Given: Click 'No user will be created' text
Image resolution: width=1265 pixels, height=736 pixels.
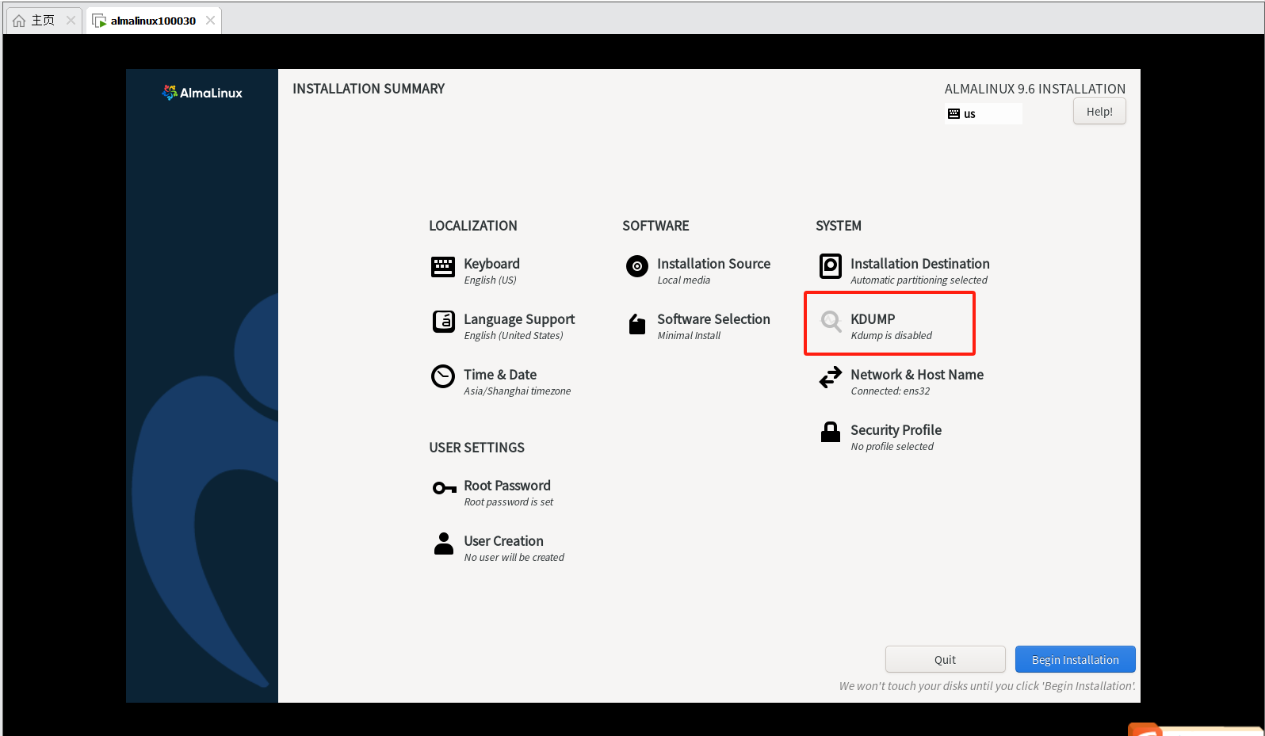Looking at the screenshot, I should [514, 558].
